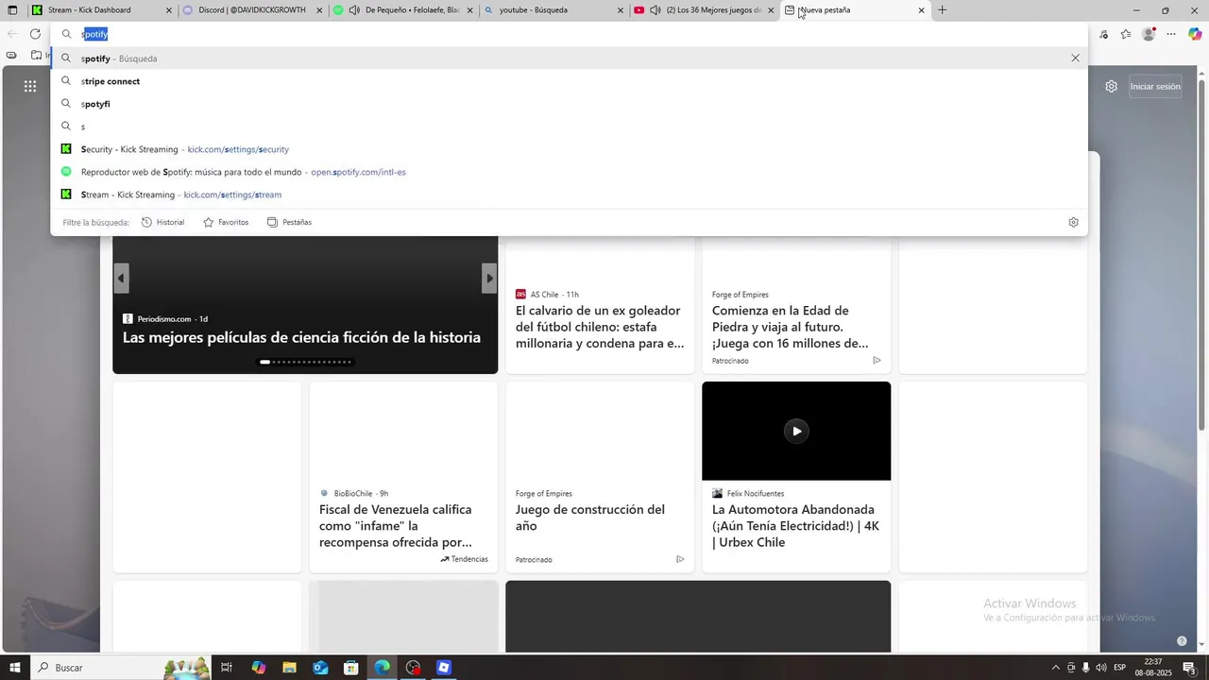Open the Roblox taskbar icon
The height and width of the screenshot is (680, 1209).
coord(444,668)
